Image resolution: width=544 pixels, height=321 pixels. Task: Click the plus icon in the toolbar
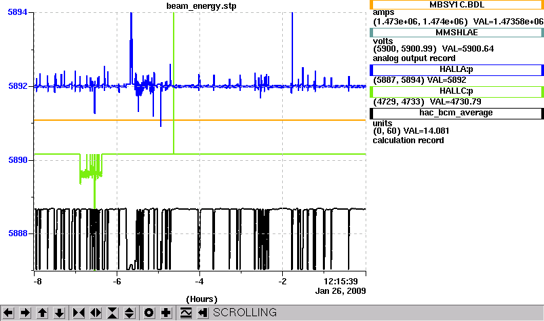click(166, 313)
